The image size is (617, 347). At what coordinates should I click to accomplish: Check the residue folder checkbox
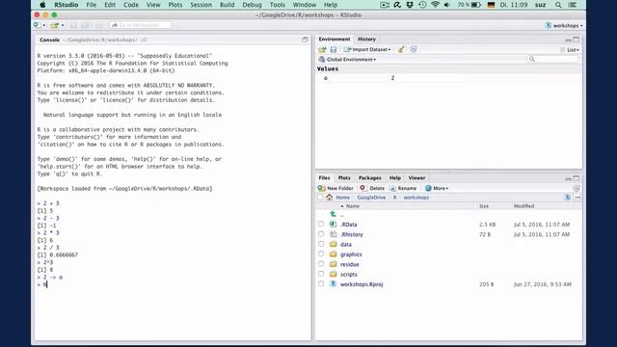coord(321,264)
